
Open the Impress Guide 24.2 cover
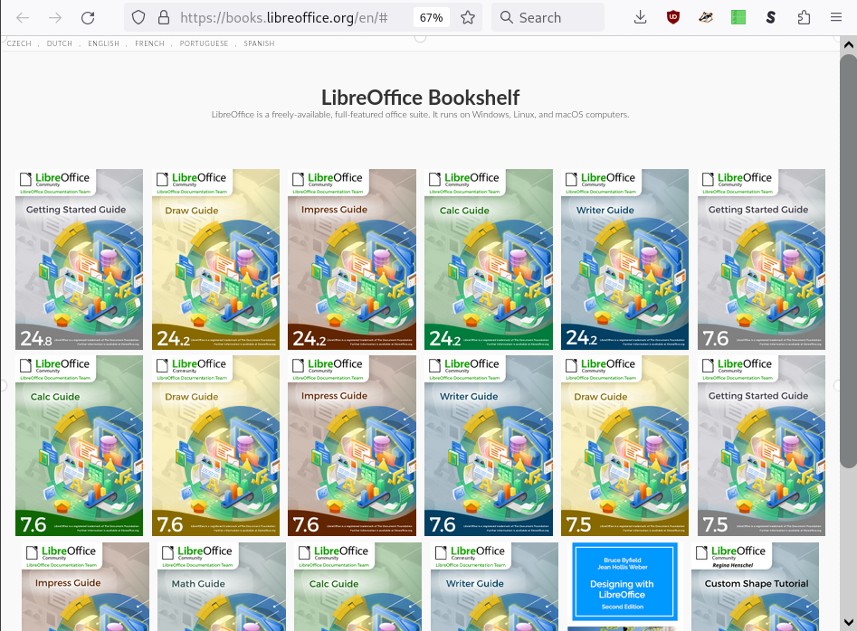click(352, 259)
